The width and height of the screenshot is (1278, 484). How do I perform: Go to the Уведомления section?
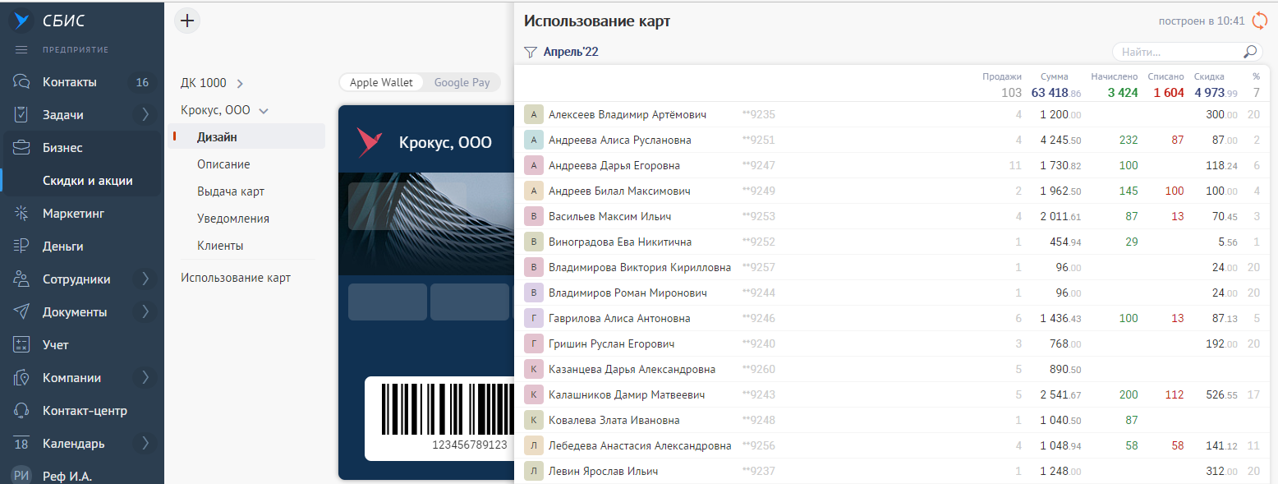pos(233,219)
